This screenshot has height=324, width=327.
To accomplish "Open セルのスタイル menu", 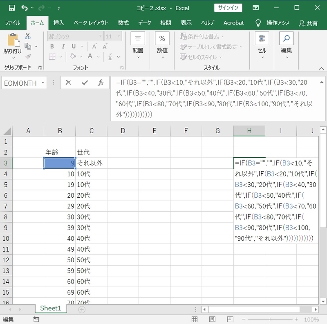I will coord(201,57).
